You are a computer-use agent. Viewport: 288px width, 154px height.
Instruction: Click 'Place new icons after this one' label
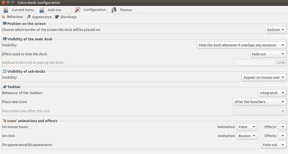[26, 111]
